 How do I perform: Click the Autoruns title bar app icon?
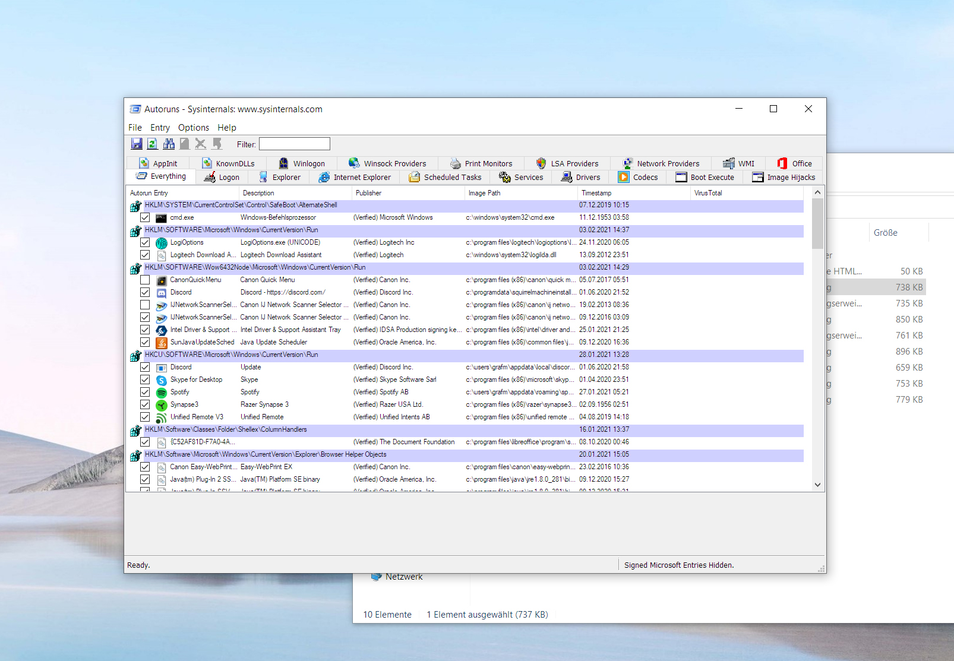tap(135, 109)
